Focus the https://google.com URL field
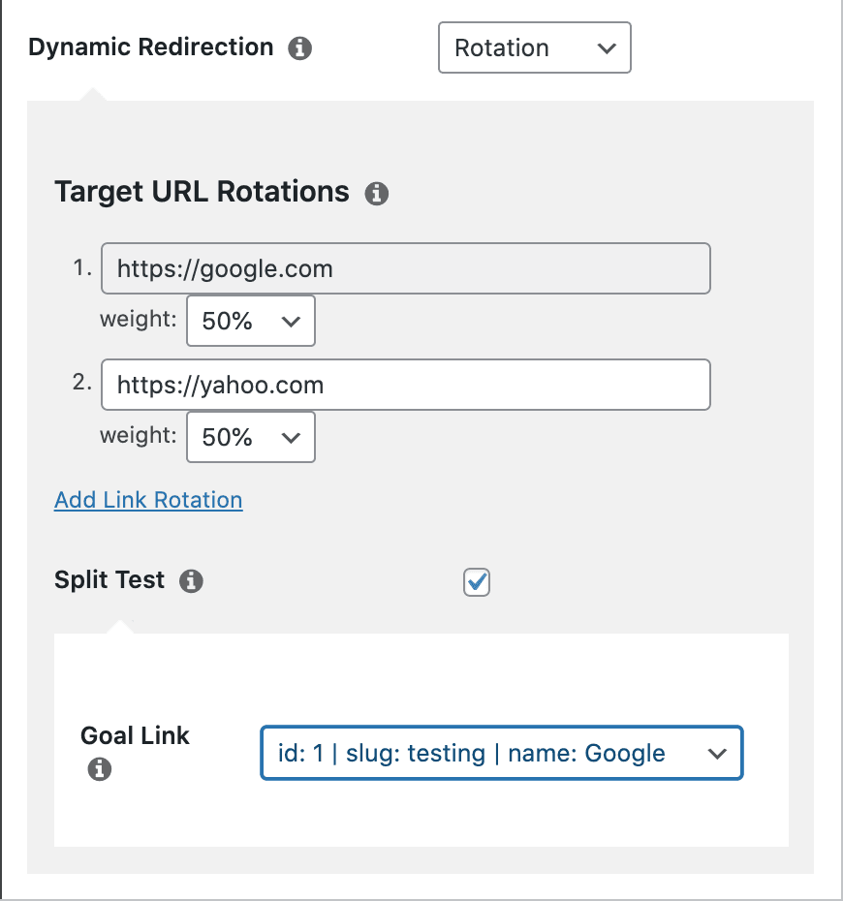843x901 pixels. [x=405, y=268]
